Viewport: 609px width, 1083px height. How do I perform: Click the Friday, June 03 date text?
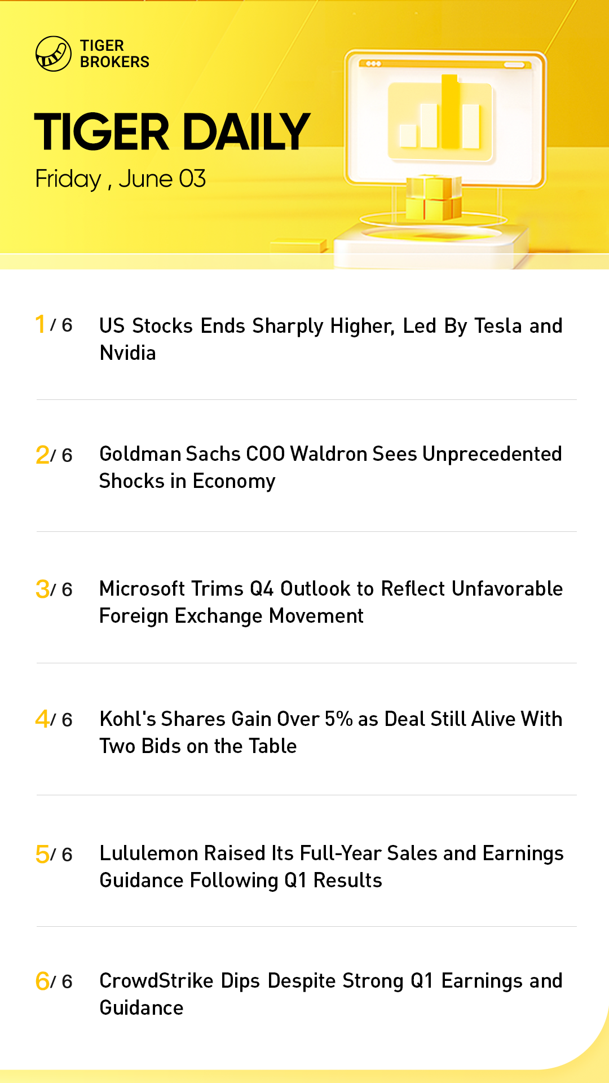pyautogui.click(x=121, y=179)
